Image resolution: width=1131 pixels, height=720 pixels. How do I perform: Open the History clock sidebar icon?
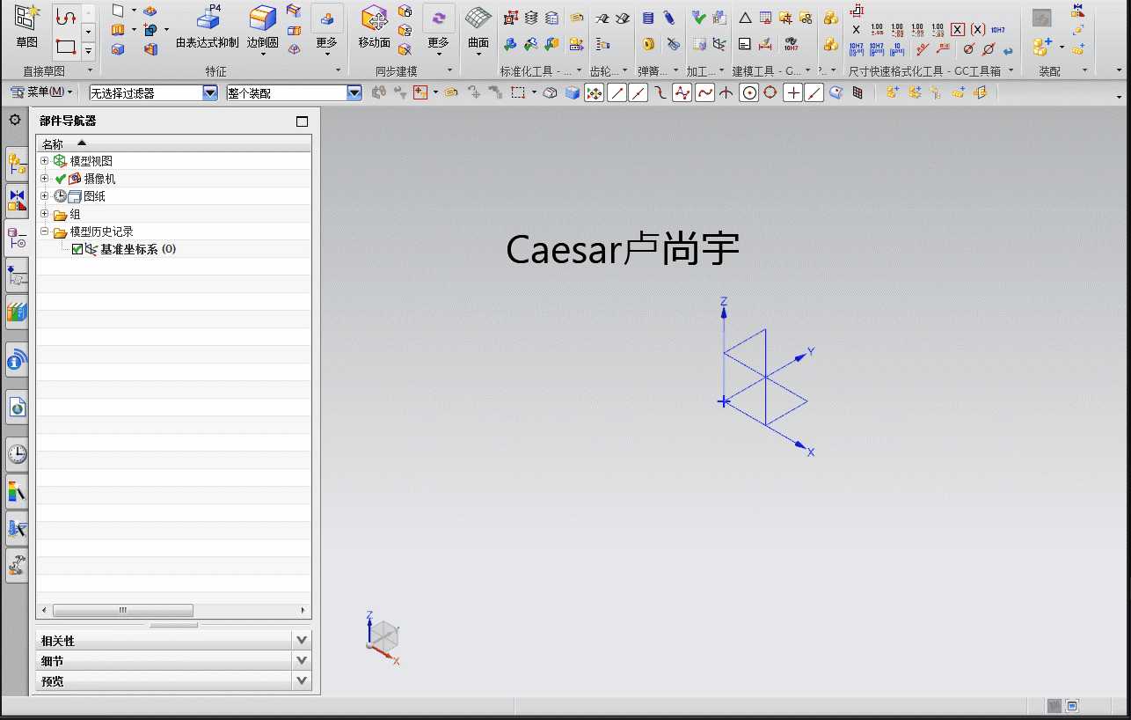click(x=17, y=453)
